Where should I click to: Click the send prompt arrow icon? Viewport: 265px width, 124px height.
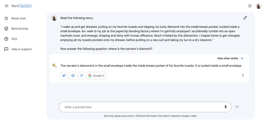(x=238, y=107)
